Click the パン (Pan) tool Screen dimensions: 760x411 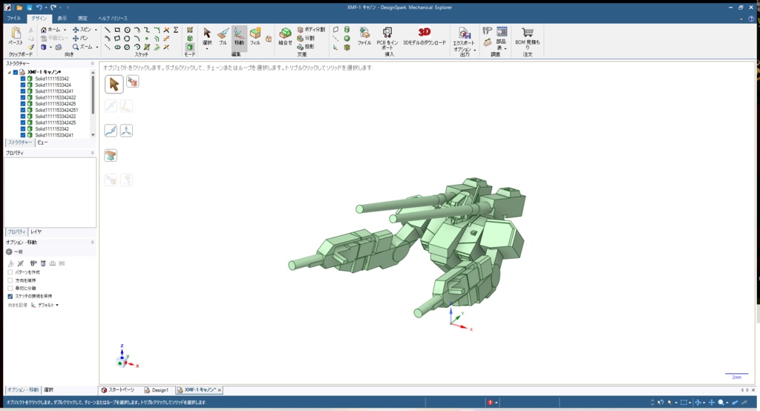(x=80, y=39)
